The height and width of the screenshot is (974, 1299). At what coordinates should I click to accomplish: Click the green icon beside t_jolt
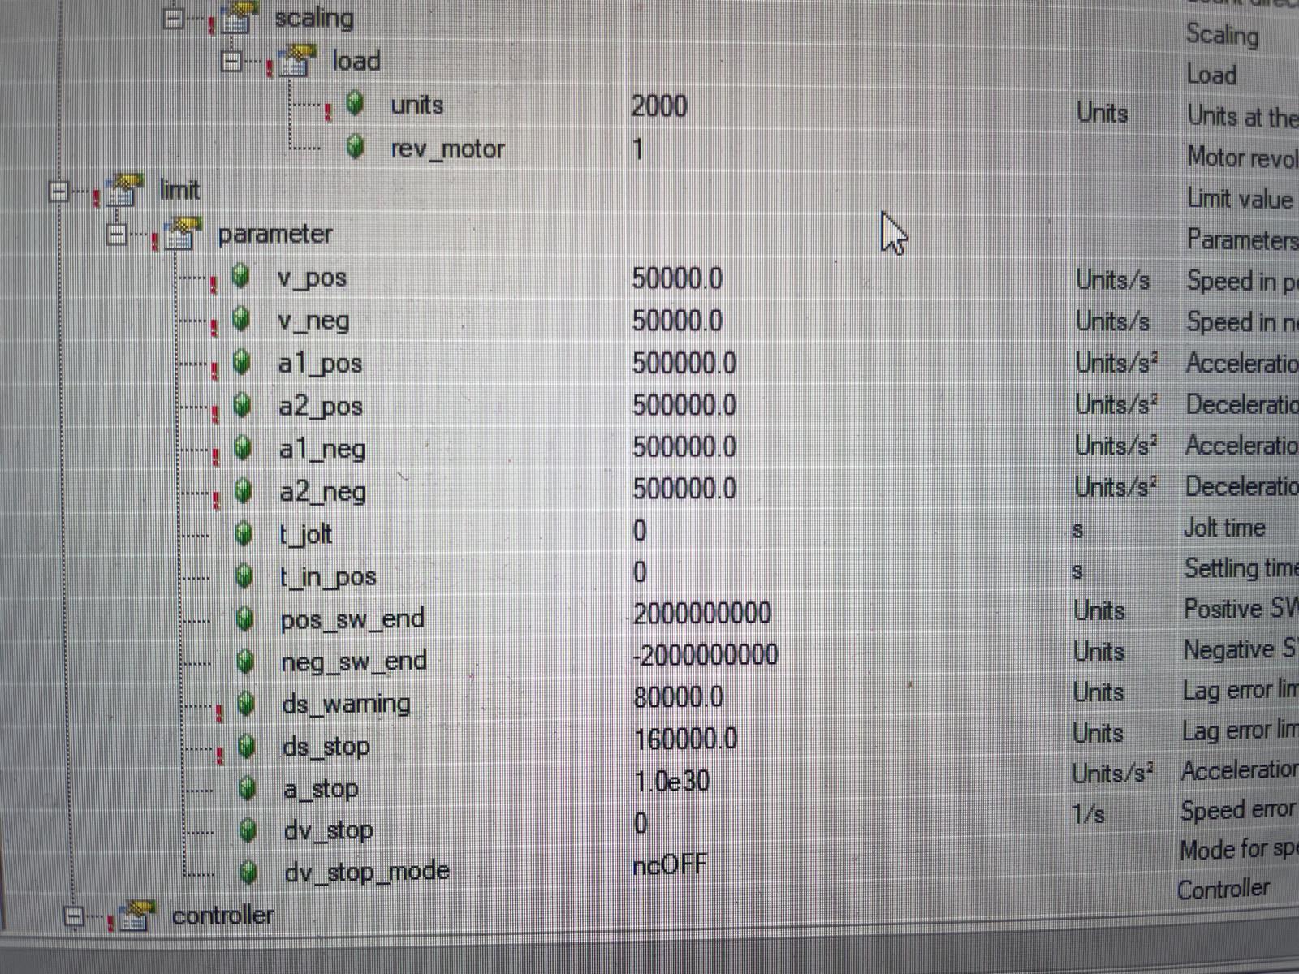tap(244, 533)
